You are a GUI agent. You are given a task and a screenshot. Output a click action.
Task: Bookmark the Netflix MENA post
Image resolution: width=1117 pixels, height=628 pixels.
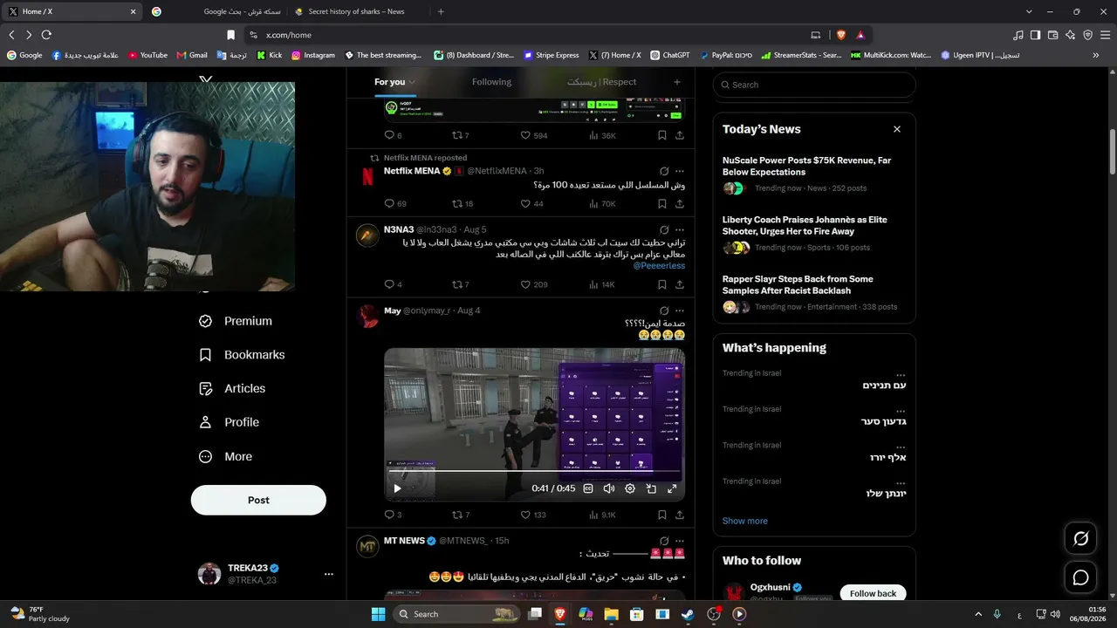(x=662, y=204)
